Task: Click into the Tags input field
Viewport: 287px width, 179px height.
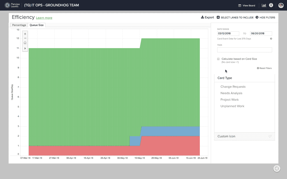Action: (x=244, y=50)
